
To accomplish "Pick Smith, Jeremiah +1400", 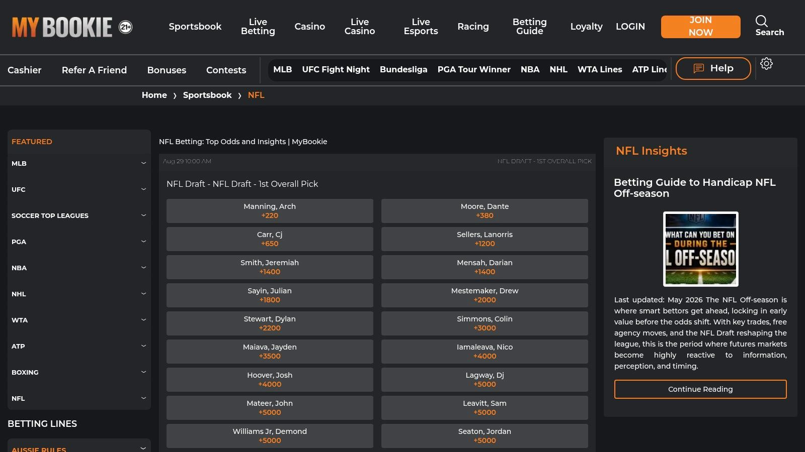I will [x=270, y=267].
